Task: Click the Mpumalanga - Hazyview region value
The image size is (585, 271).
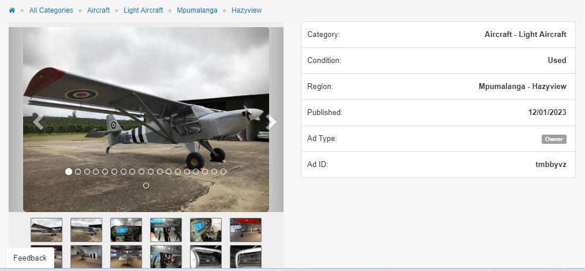Action: pyautogui.click(x=522, y=87)
